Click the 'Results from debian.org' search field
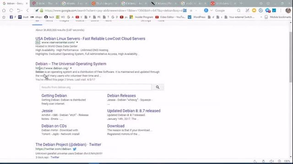The width and height of the screenshot is (293, 164). (96, 87)
